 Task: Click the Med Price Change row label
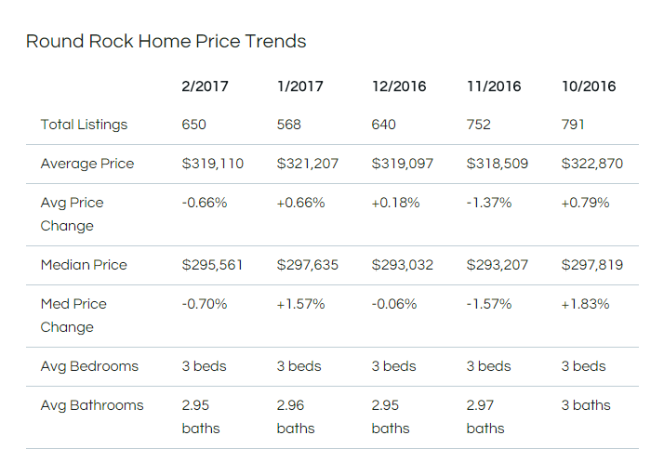click(73, 315)
